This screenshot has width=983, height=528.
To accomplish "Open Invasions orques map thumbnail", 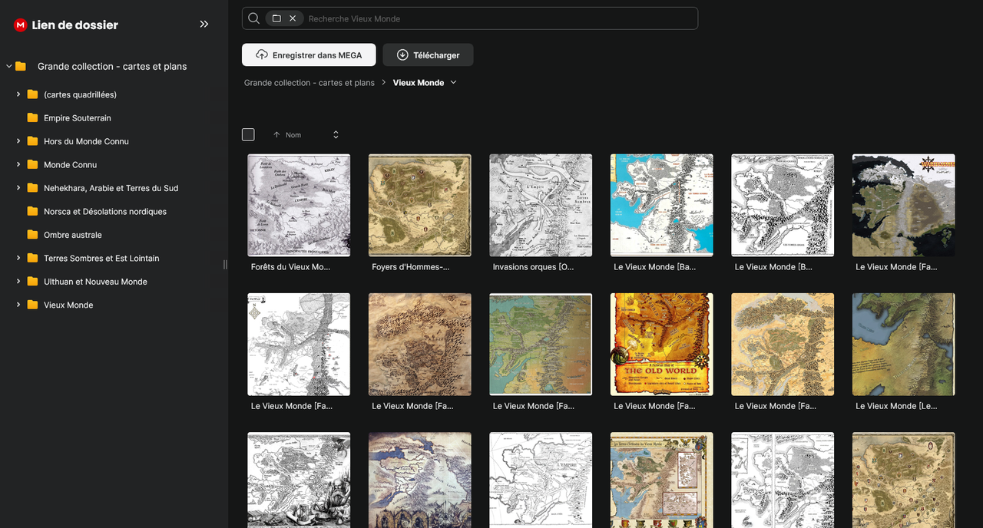I will pos(541,205).
